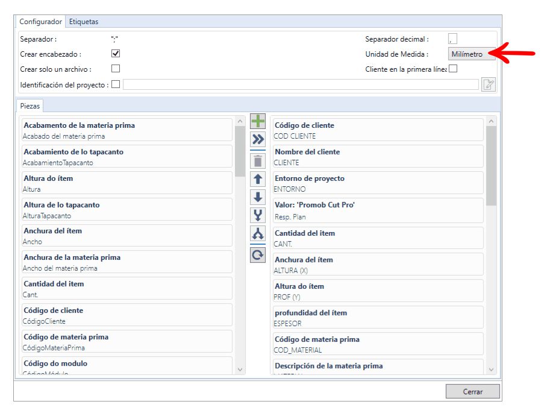Click down arrow of right list scrollbar
556x419 pixels.
click(491, 370)
